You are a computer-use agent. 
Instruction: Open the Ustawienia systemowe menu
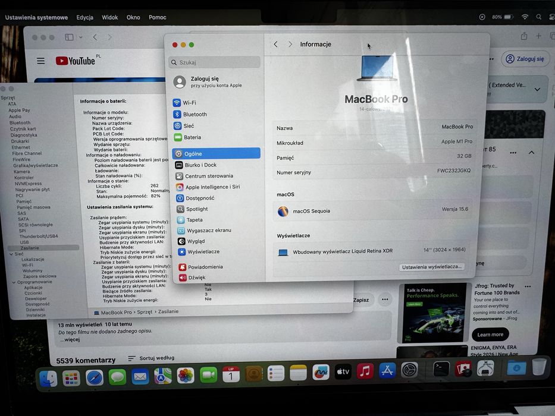[x=36, y=17]
